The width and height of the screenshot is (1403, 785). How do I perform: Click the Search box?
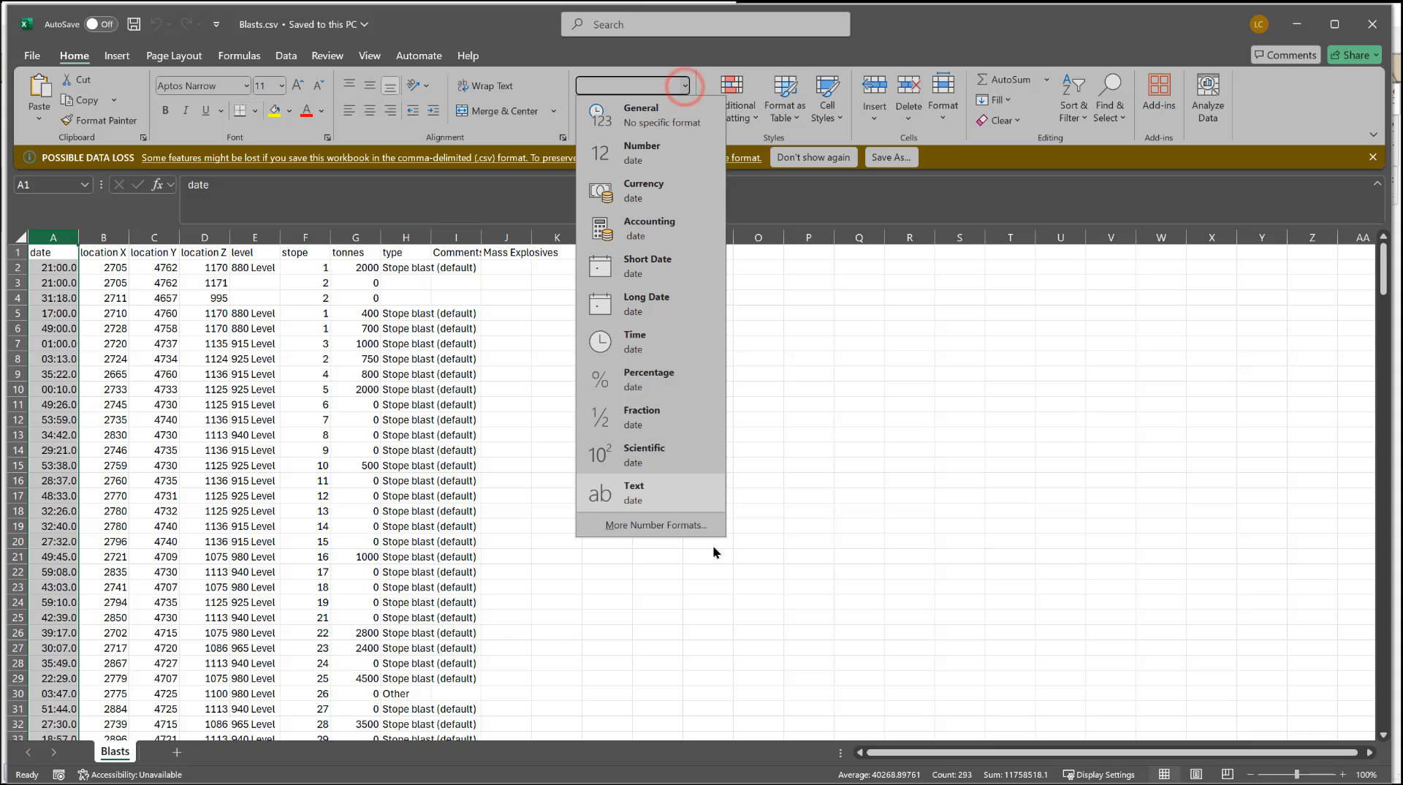706,24
